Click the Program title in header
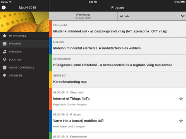Viewport: 186px width, 139px height. coord(117,8)
